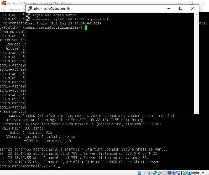Click the optical disc indicator in VirtualBox status bar

144,173
